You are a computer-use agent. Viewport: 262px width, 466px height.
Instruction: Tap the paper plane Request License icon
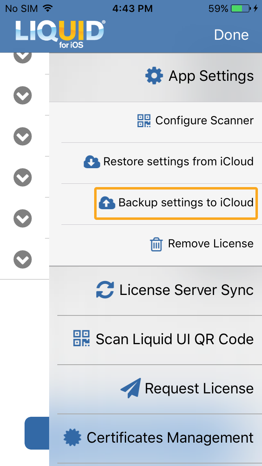(x=131, y=388)
